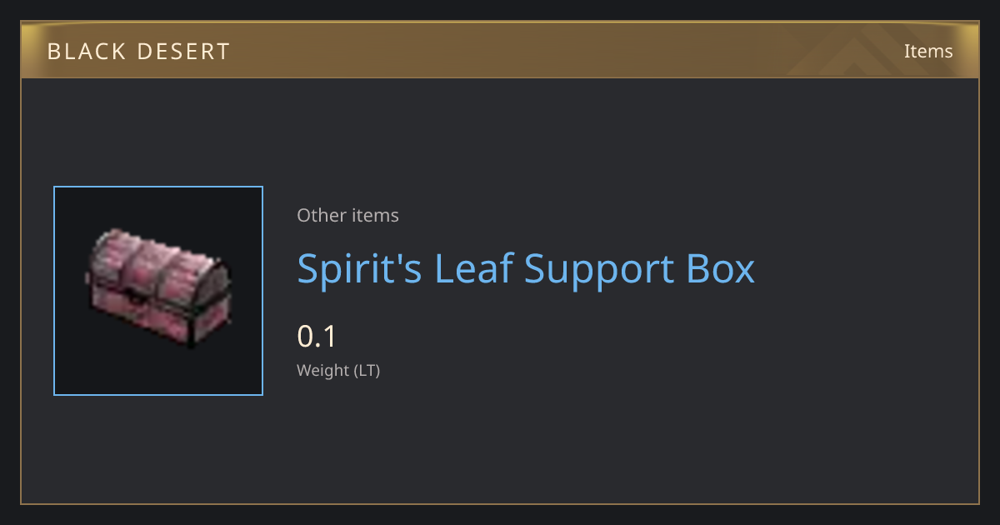Open the Items section label

click(928, 51)
